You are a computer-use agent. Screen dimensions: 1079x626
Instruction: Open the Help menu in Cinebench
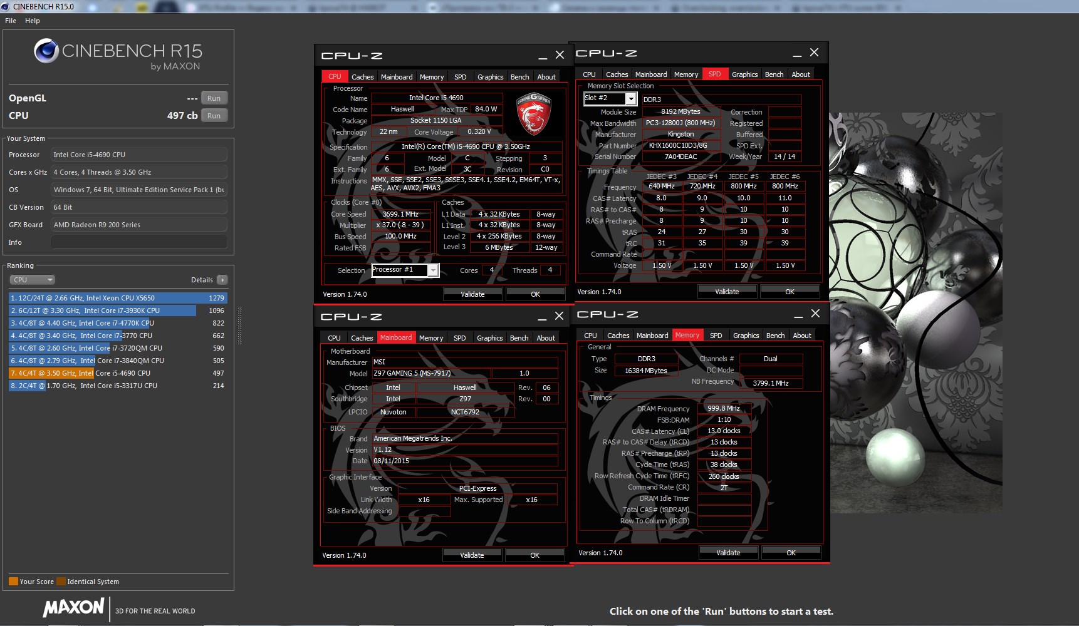(x=33, y=21)
